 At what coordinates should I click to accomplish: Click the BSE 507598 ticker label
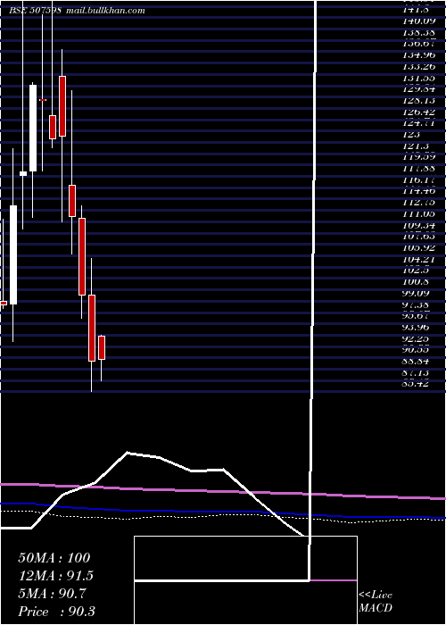click(35, 11)
